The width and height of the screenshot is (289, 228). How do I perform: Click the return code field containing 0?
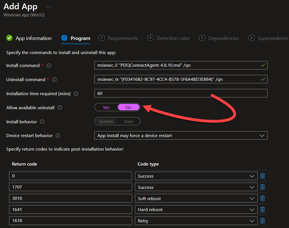pos(71,176)
